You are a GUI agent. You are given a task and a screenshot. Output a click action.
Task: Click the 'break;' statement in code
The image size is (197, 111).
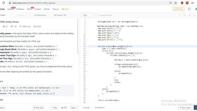click(x=117, y=82)
